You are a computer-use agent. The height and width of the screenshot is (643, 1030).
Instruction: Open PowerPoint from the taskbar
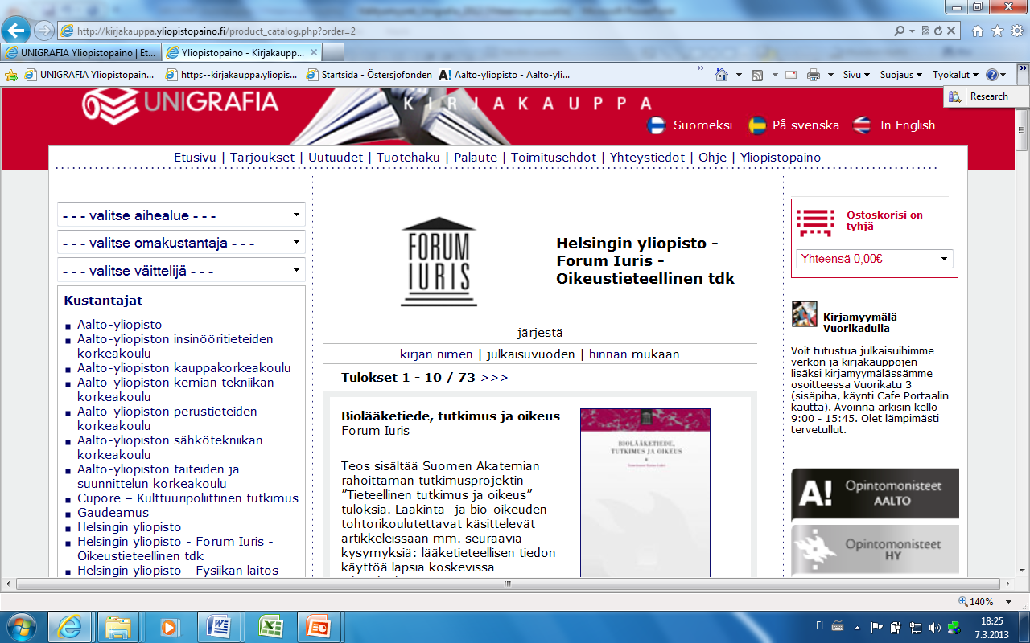pyautogui.click(x=318, y=626)
